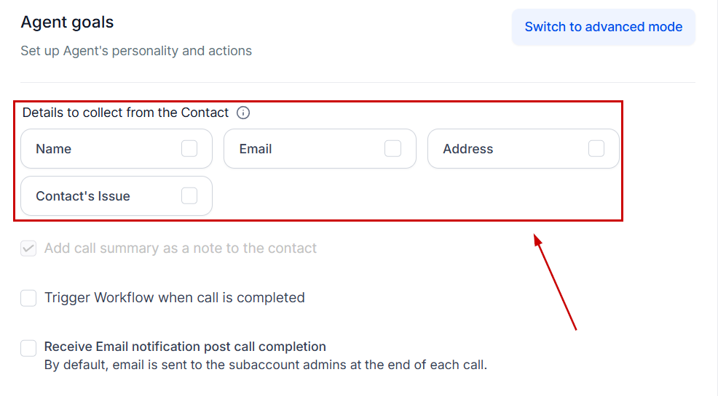Screen dimensions: 718x396
Task: Click the "By default, email is sent" description
Action: pos(265,365)
